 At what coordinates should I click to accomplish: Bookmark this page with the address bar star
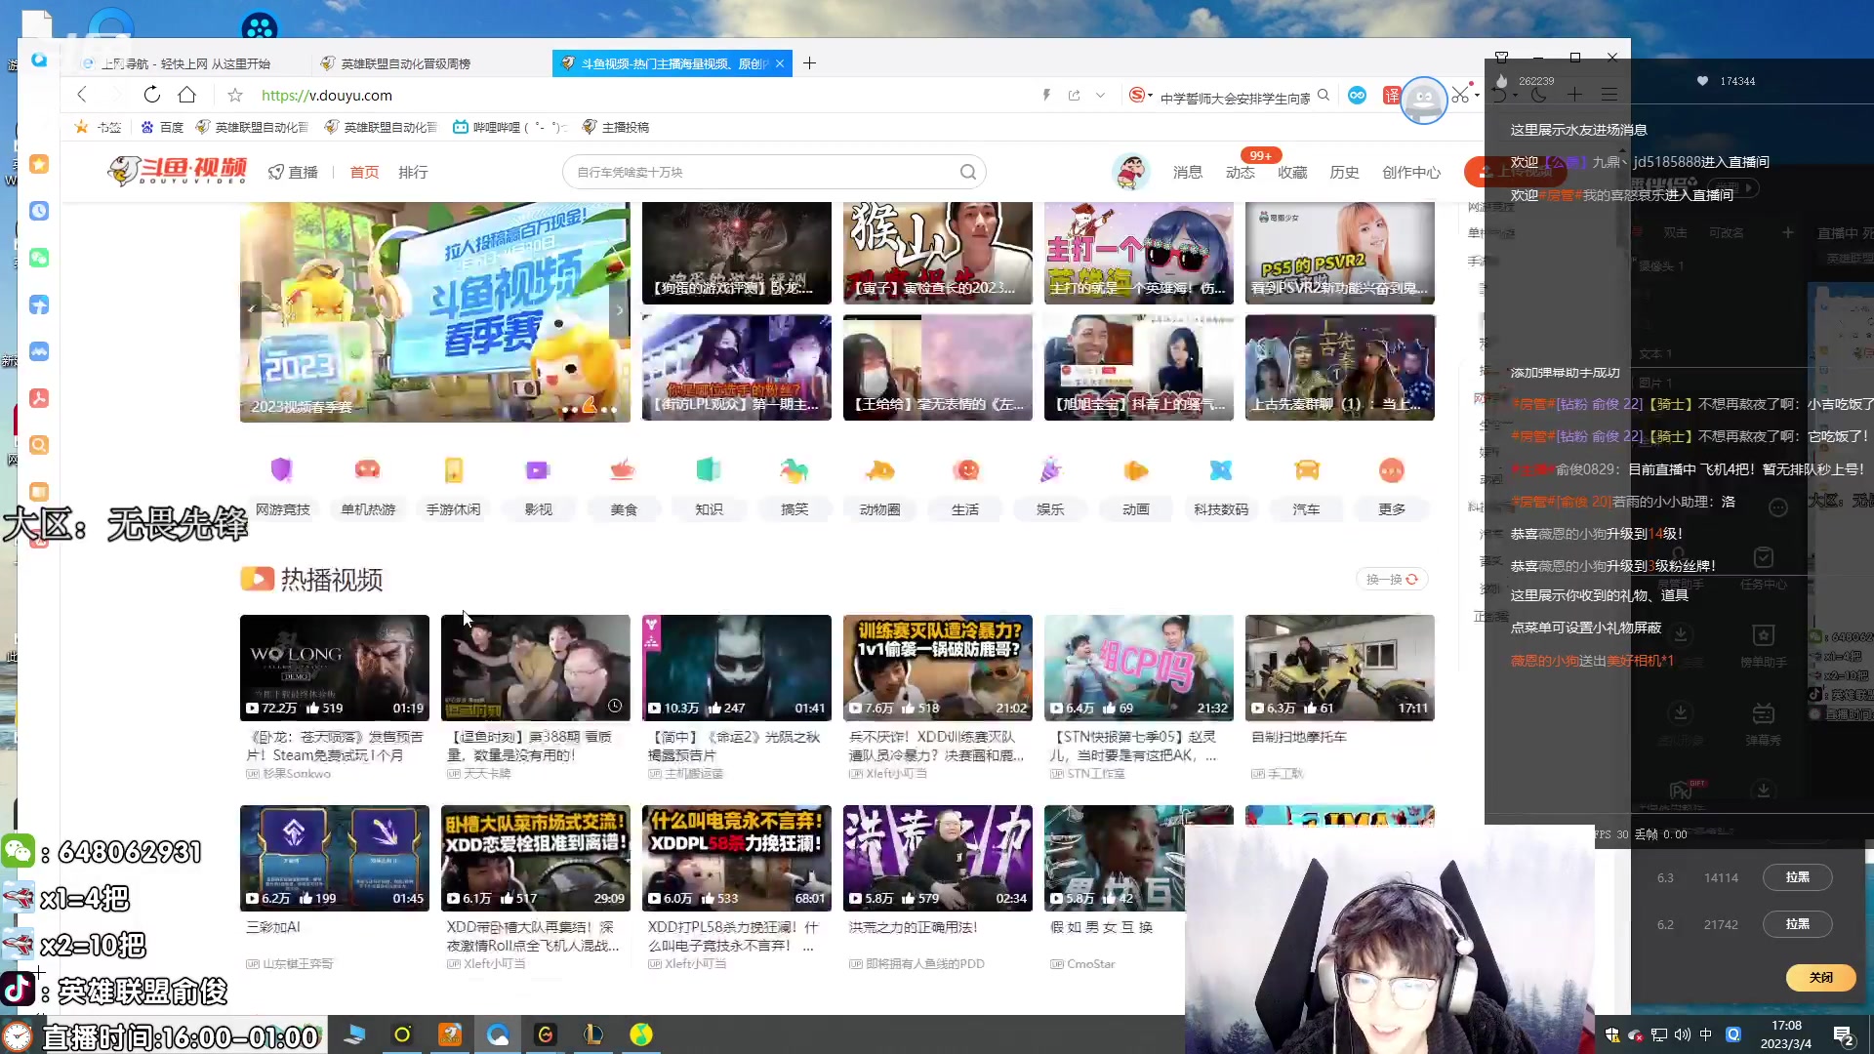point(235,95)
